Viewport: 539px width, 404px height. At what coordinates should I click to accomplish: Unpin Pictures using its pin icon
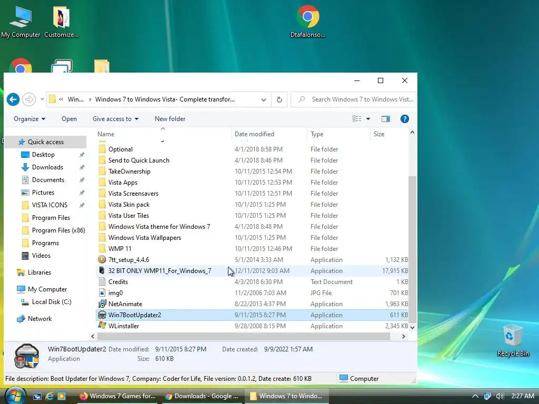82,193
